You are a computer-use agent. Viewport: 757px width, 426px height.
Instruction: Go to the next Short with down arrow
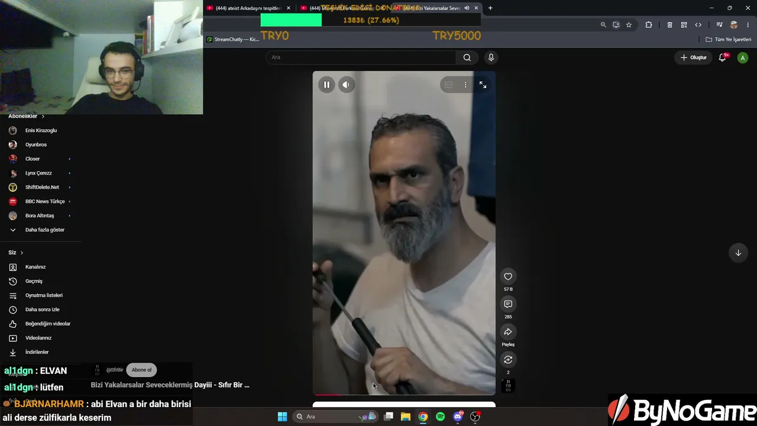(738, 253)
